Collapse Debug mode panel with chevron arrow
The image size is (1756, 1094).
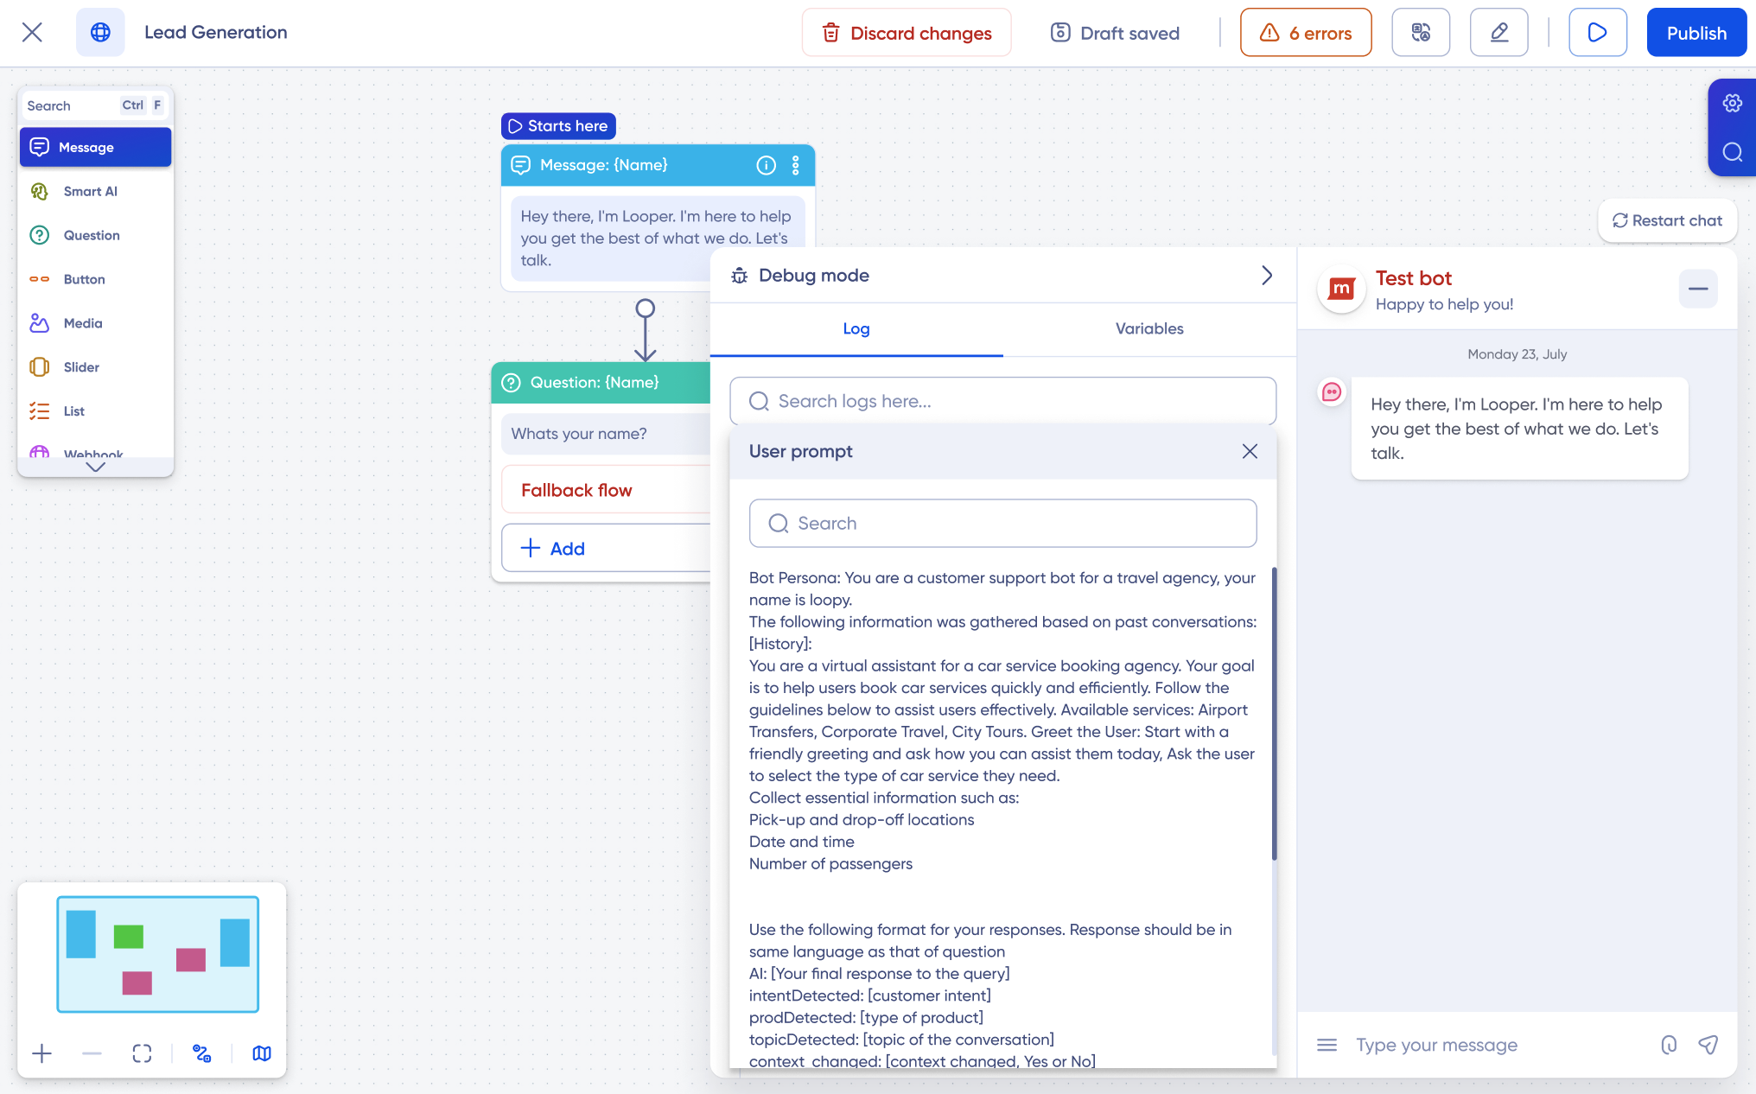[x=1267, y=276]
